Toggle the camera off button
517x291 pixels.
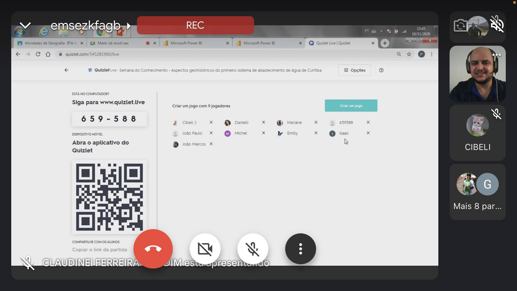205,249
